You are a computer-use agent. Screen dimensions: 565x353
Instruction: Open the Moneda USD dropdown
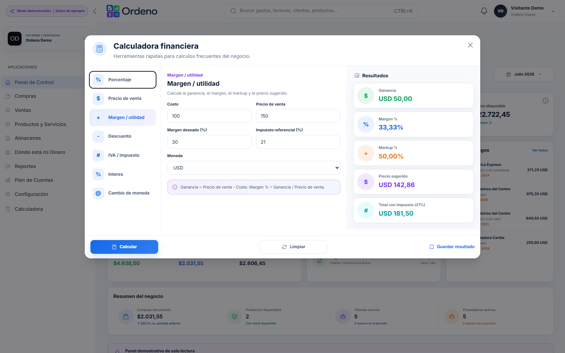coord(254,168)
